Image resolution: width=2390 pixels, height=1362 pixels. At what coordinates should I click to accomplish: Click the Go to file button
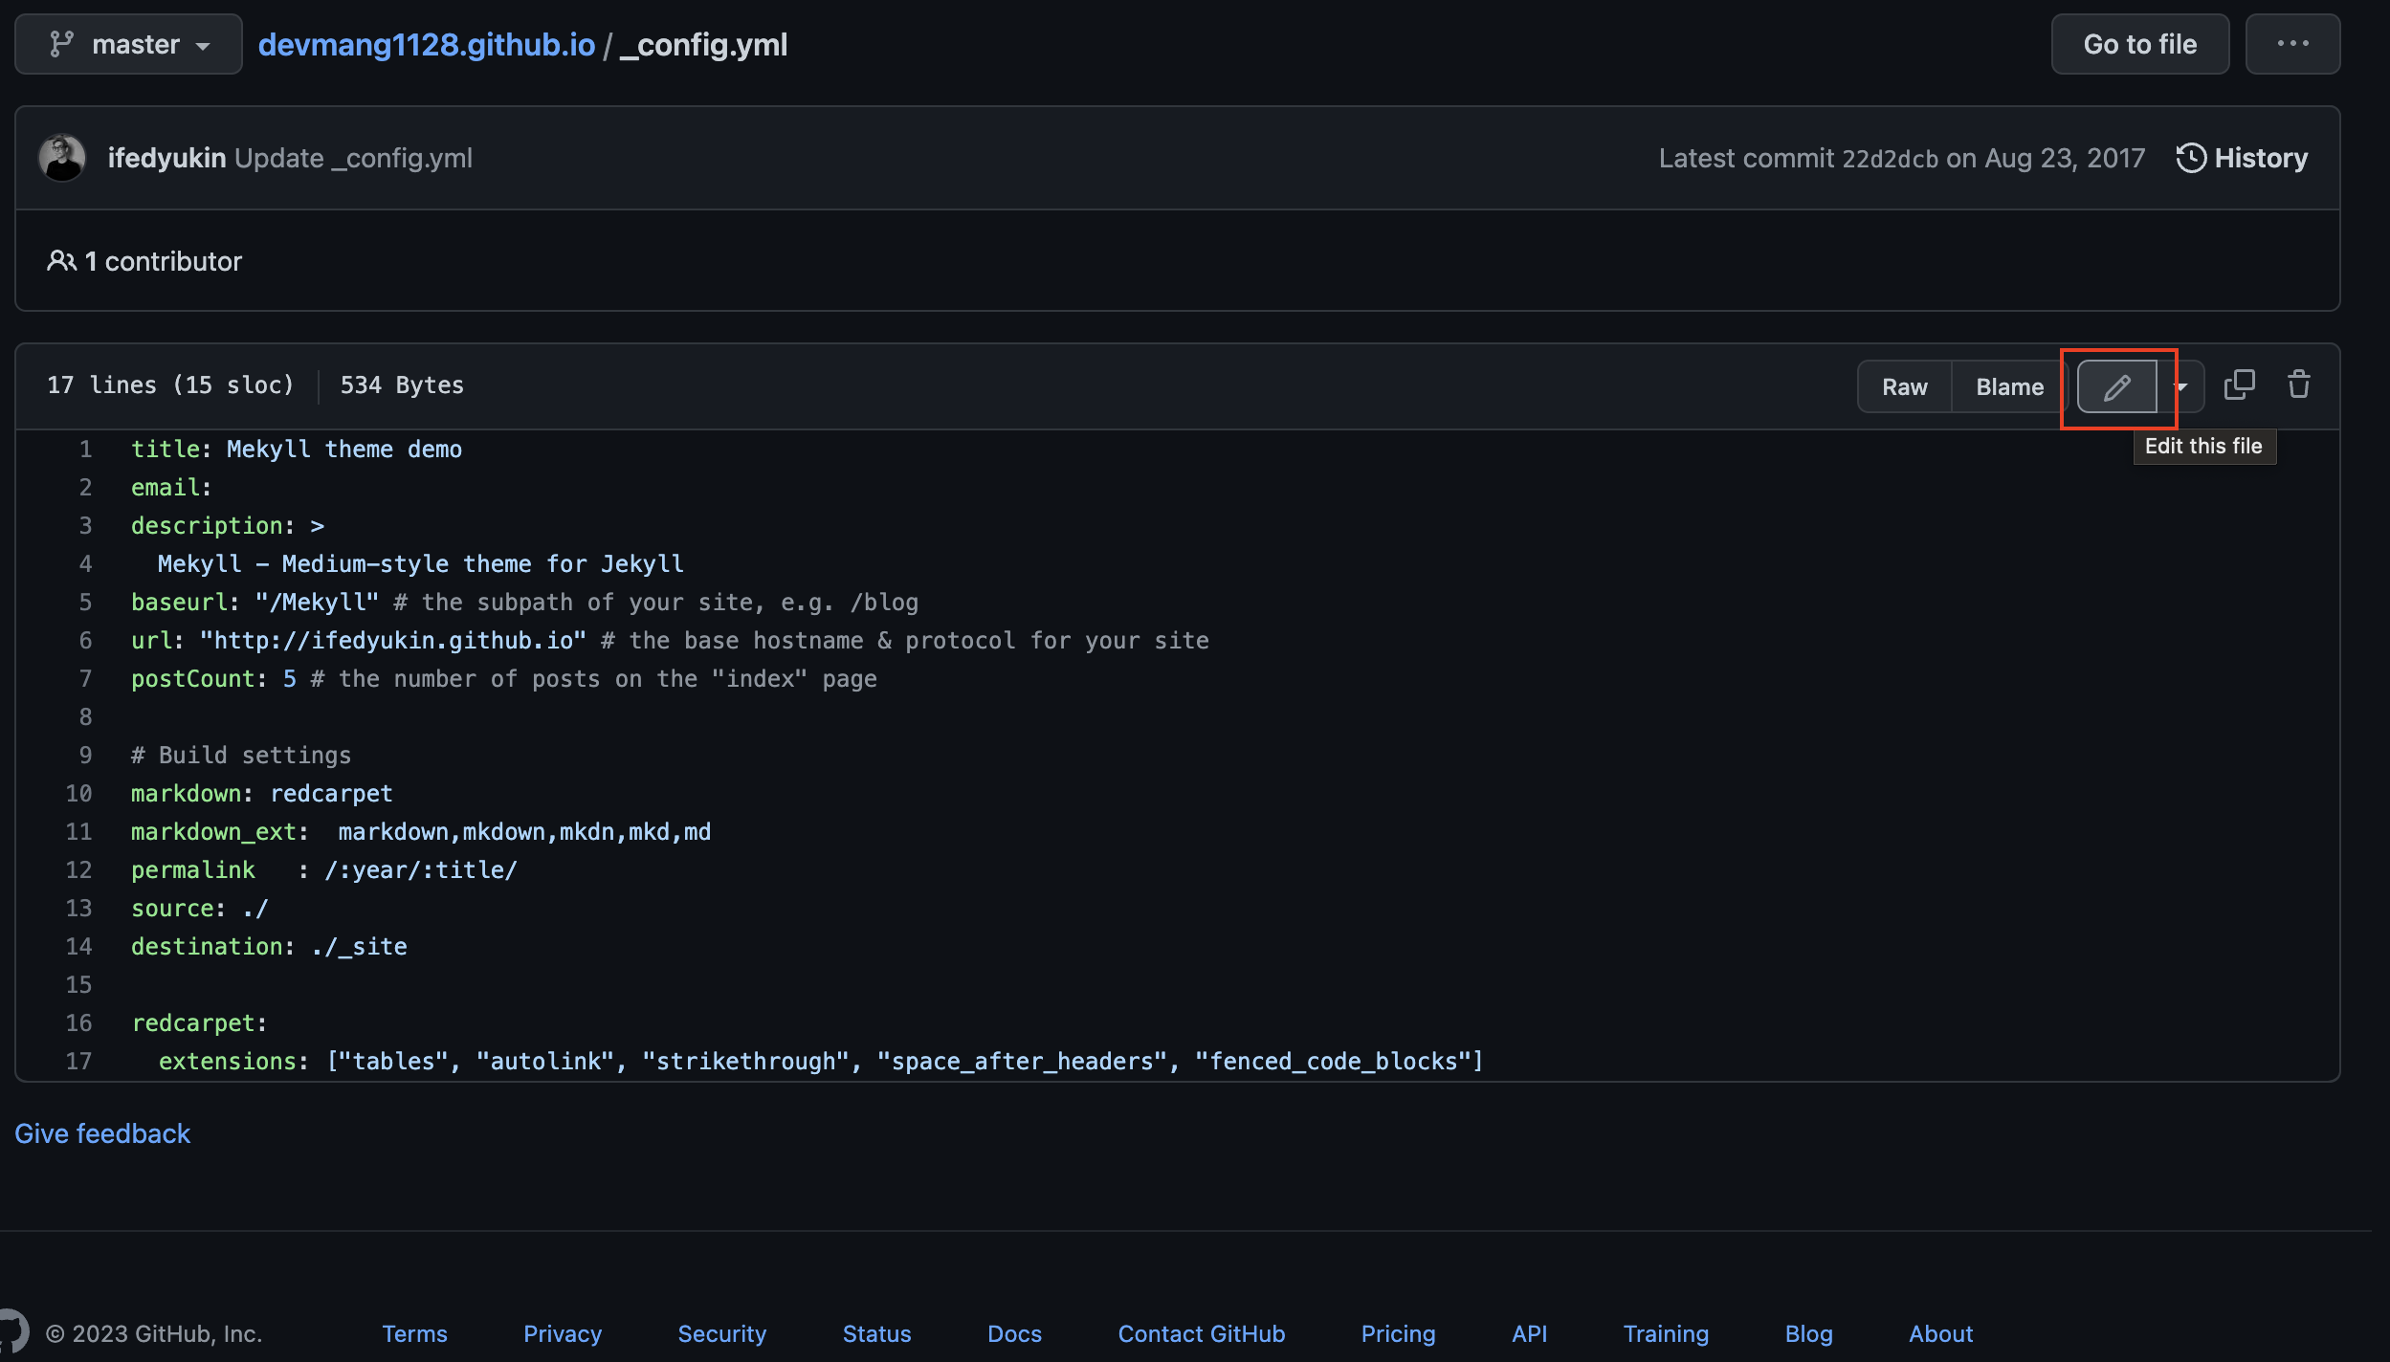pyautogui.click(x=2139, y=44)
